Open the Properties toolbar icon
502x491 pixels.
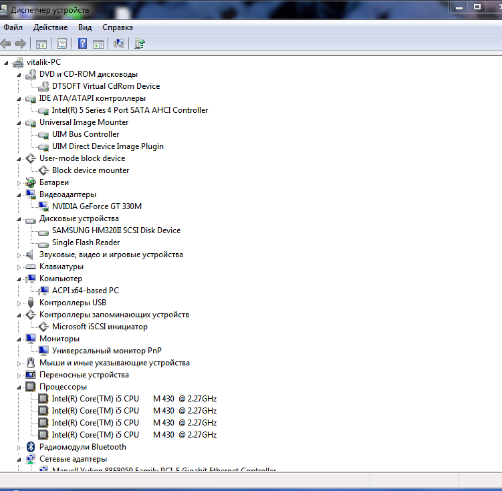tap(61, 43)
